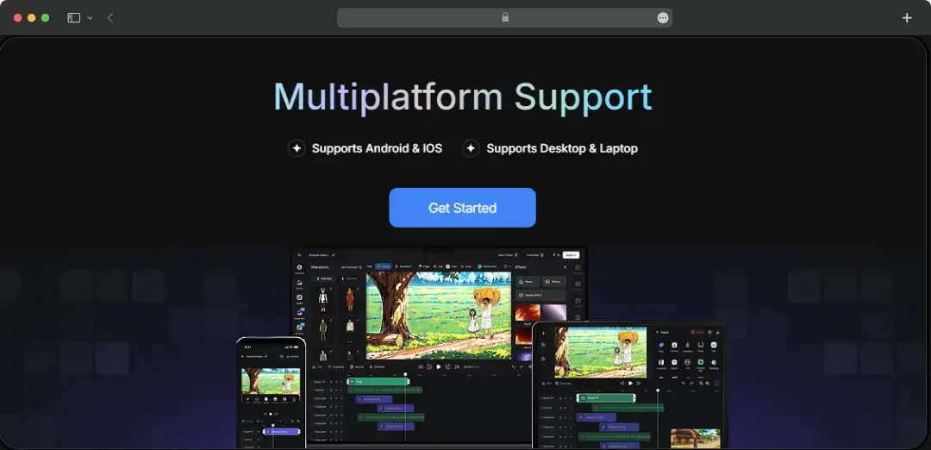Close the browser window with the red button
Image resolution: width=931 pixels, height=450 pixels.
18,18
